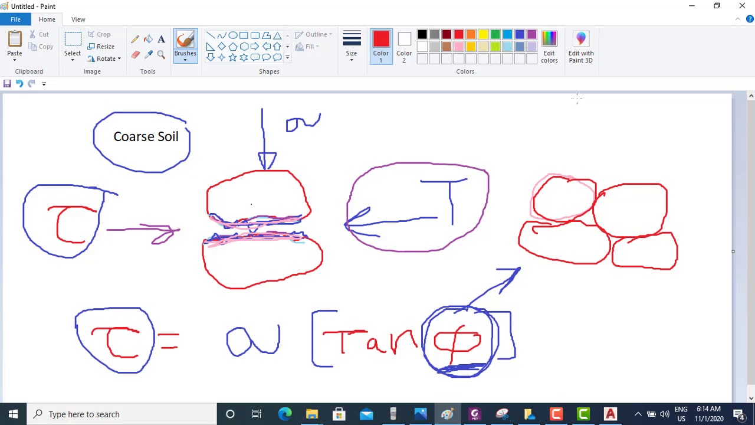Choose the Four-point star shape
Image resolution: width=755 pixels, height=425 pixels.
click(x=222, y=57)
